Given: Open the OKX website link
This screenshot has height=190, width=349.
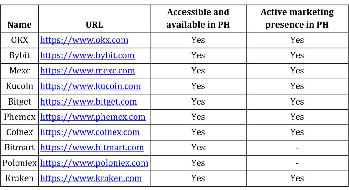Looking at the screenshot, I should [84, 40].
